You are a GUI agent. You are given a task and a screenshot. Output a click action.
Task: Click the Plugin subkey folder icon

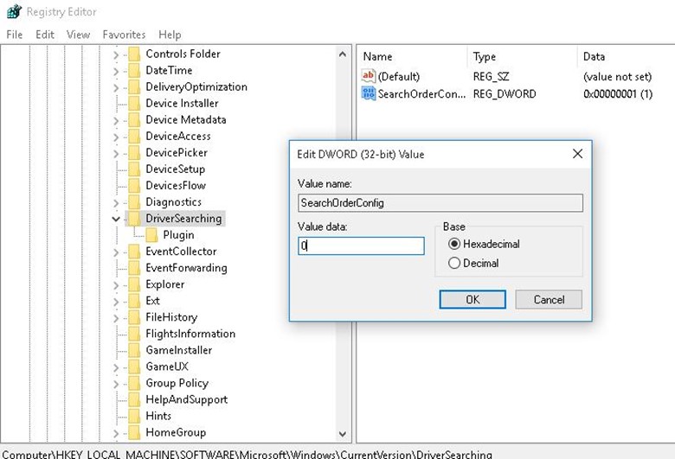pyautogui.click(x=151, y=235)
